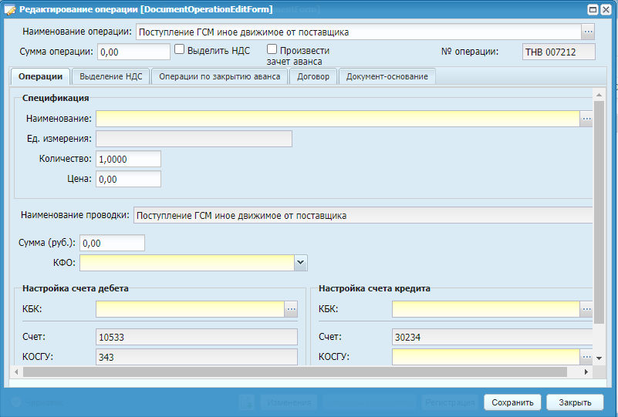The width and height of the screenshot is (618, 417).
Task: Click the Спецификация group label
Action: pyautogui.click(x=56, y=98)
